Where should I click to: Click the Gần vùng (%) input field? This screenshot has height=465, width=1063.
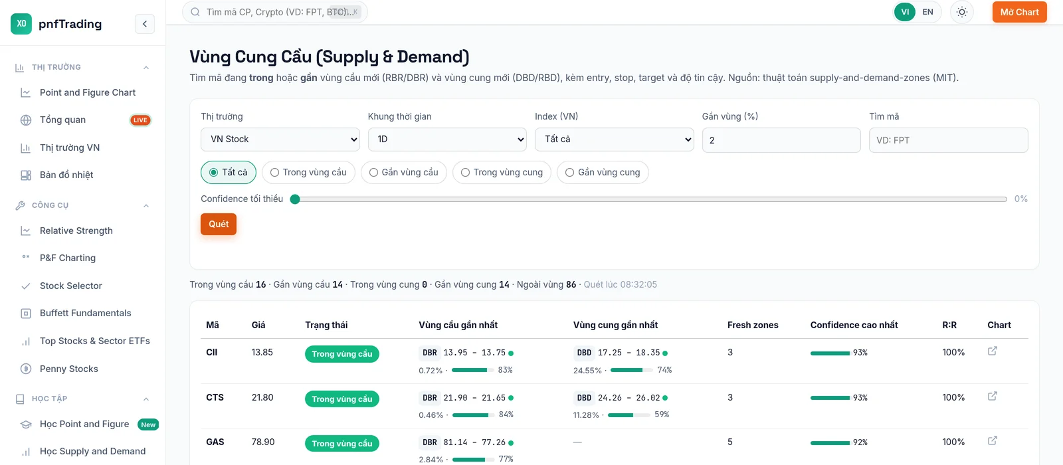pos(781,140)
